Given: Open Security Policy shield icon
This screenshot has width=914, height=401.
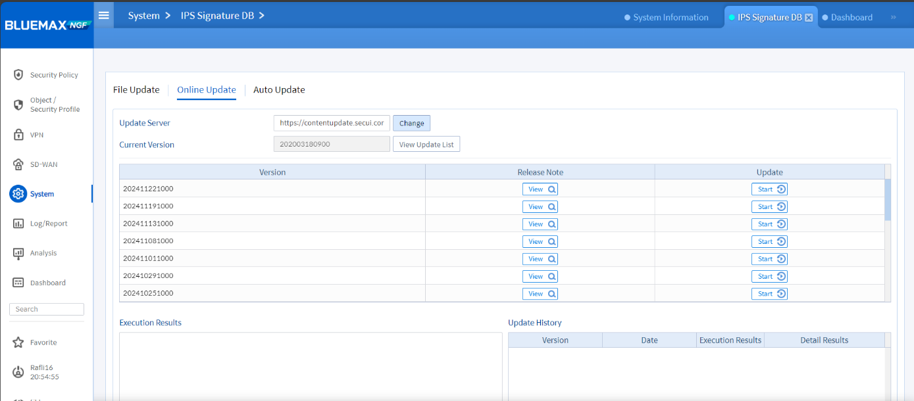Looking at the screenshot, I should (x=18, y=75).
